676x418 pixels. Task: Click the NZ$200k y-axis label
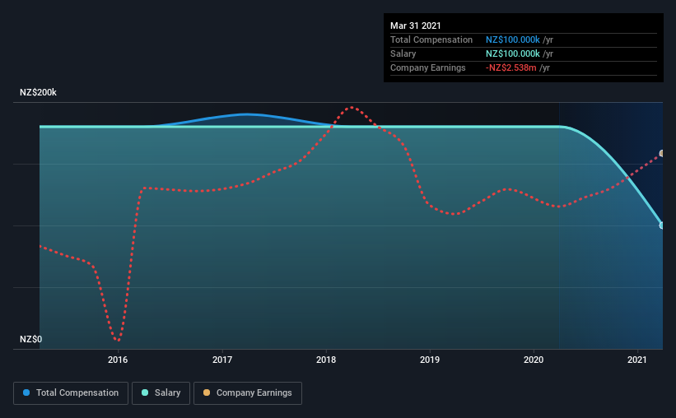click(38, 92)
